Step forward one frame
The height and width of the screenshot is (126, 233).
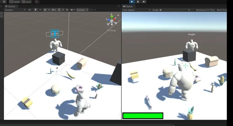tap(144, 2)
